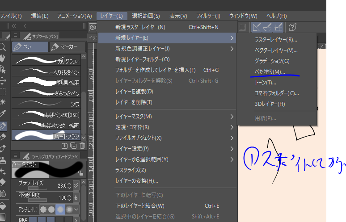Image resolution: width=346 pixels, height=222 pixels.
Task: Collapse palette dock double-arrow
Action: [14, 26]
